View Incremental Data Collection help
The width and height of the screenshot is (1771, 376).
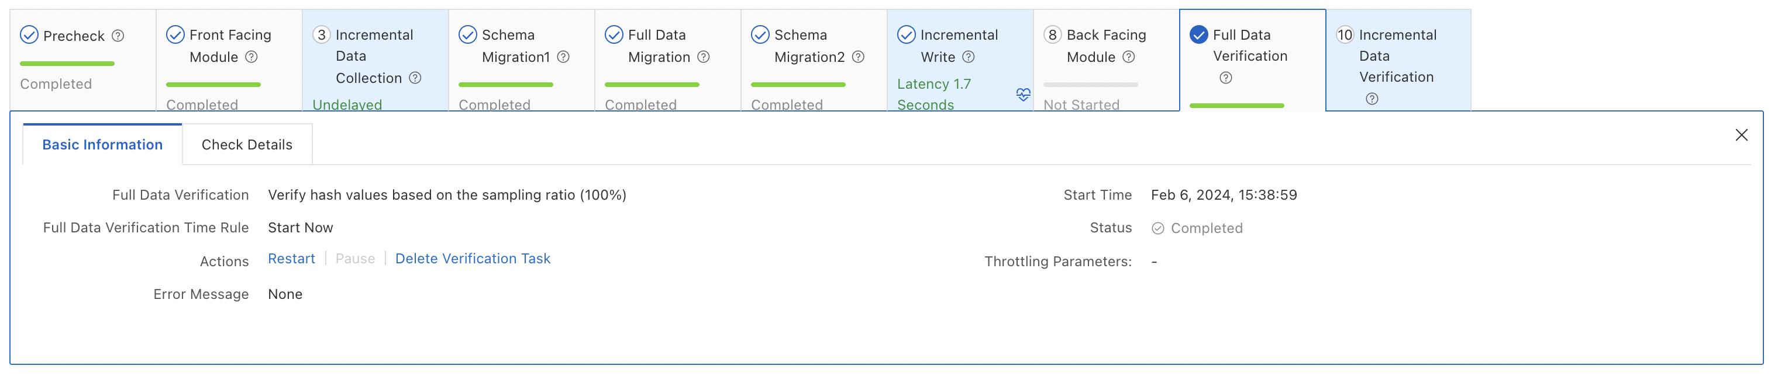(x=415, y=78)
